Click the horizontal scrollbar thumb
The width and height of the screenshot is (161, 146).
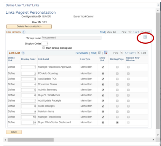(30, 140)
